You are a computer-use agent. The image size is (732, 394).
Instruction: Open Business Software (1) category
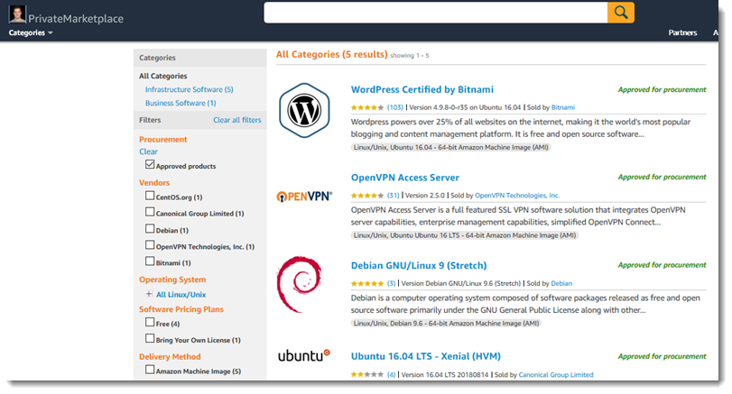[x=181, y=103]
